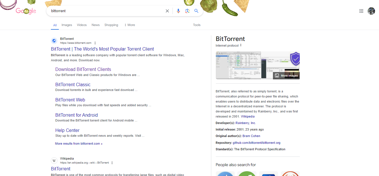Open the Rainberry, Inc. developer link
This screenshot has width=379, height=176.
[246, 123]
